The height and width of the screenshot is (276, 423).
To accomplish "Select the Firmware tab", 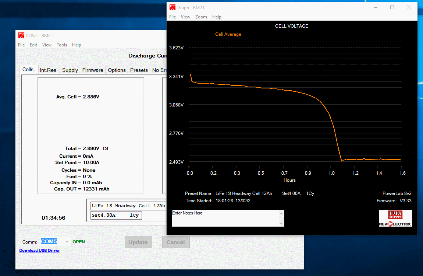I will (93, 70).
